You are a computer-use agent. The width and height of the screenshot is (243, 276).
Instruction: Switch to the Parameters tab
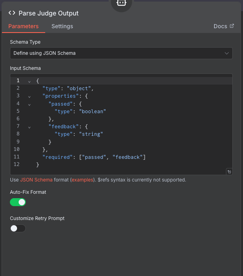click(23, 26)
